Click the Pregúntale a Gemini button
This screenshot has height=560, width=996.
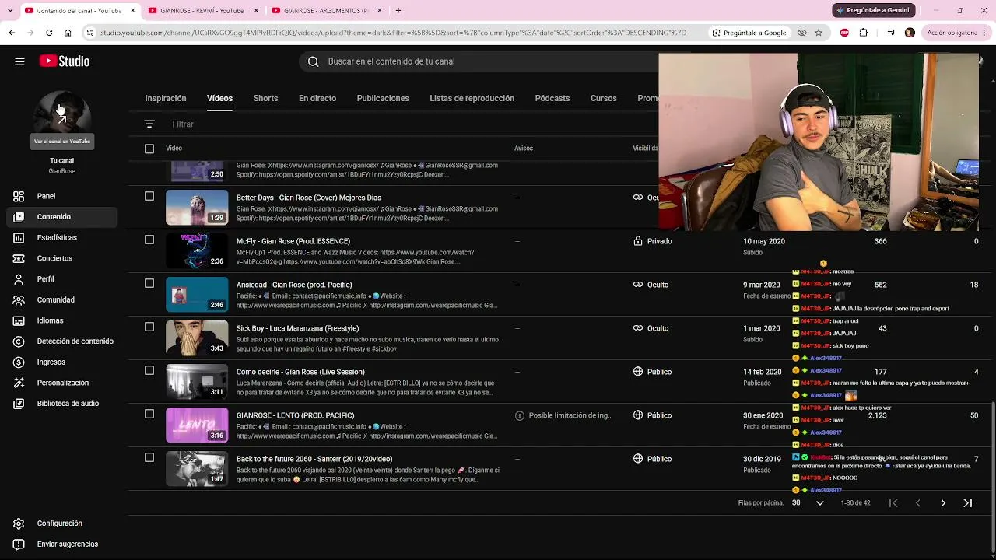[872, 10]
